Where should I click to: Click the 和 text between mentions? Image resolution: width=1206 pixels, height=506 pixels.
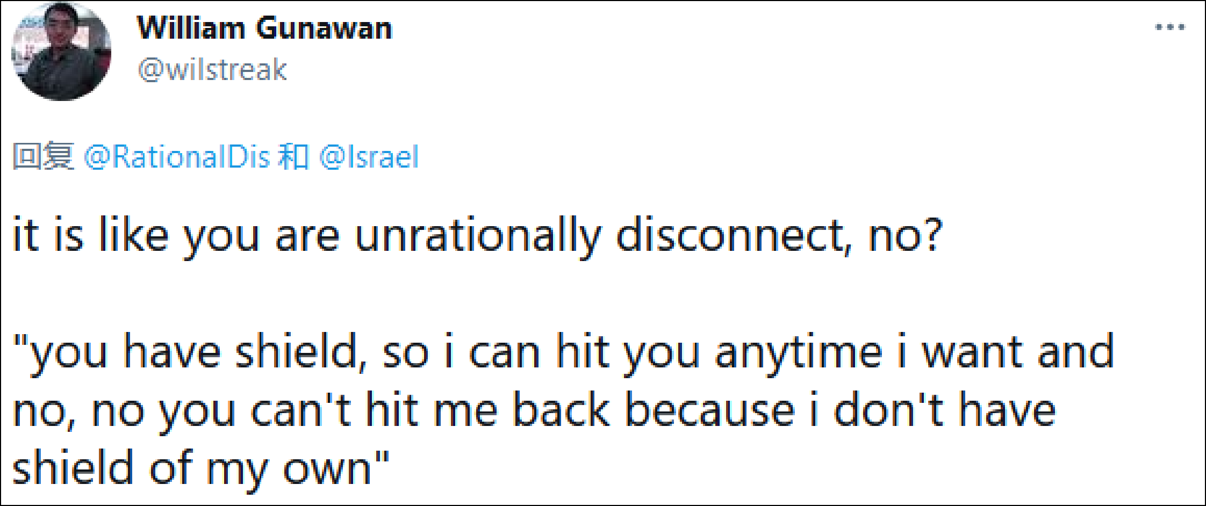click(x=293, y=157)
